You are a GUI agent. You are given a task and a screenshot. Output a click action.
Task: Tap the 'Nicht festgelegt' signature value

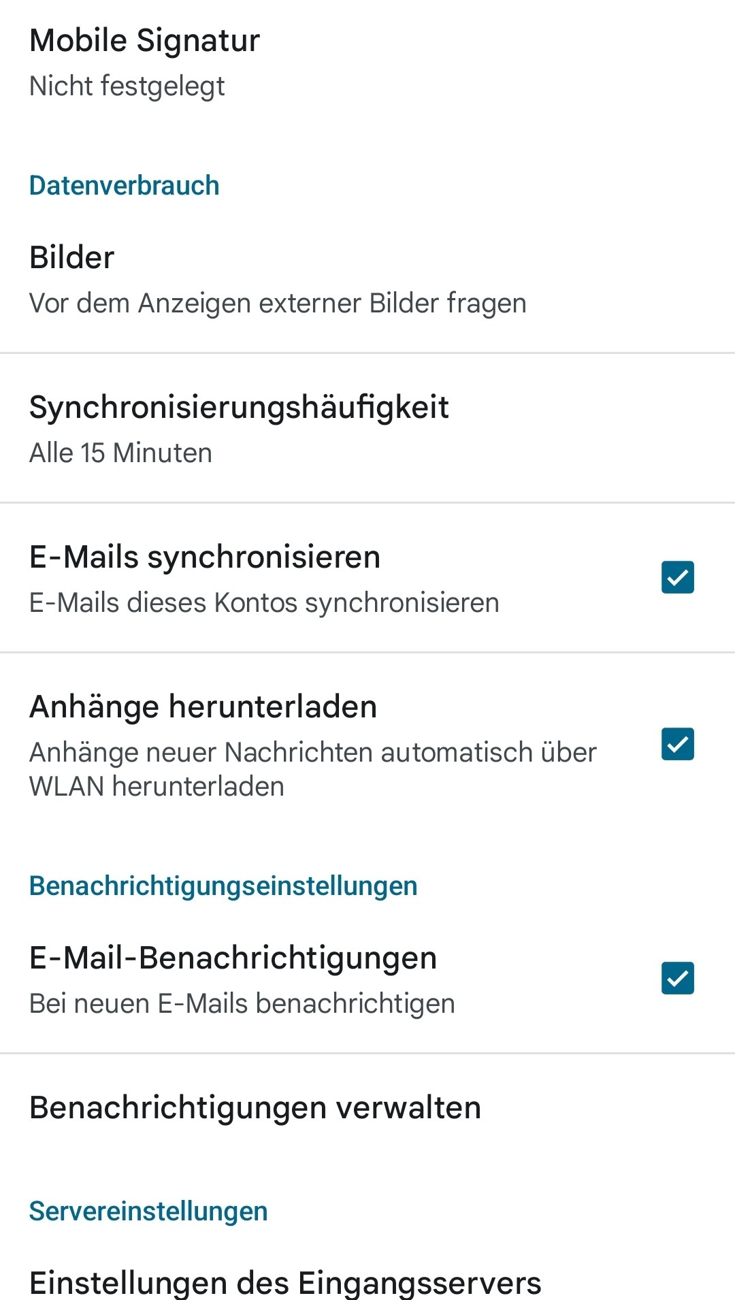point(127,86)
